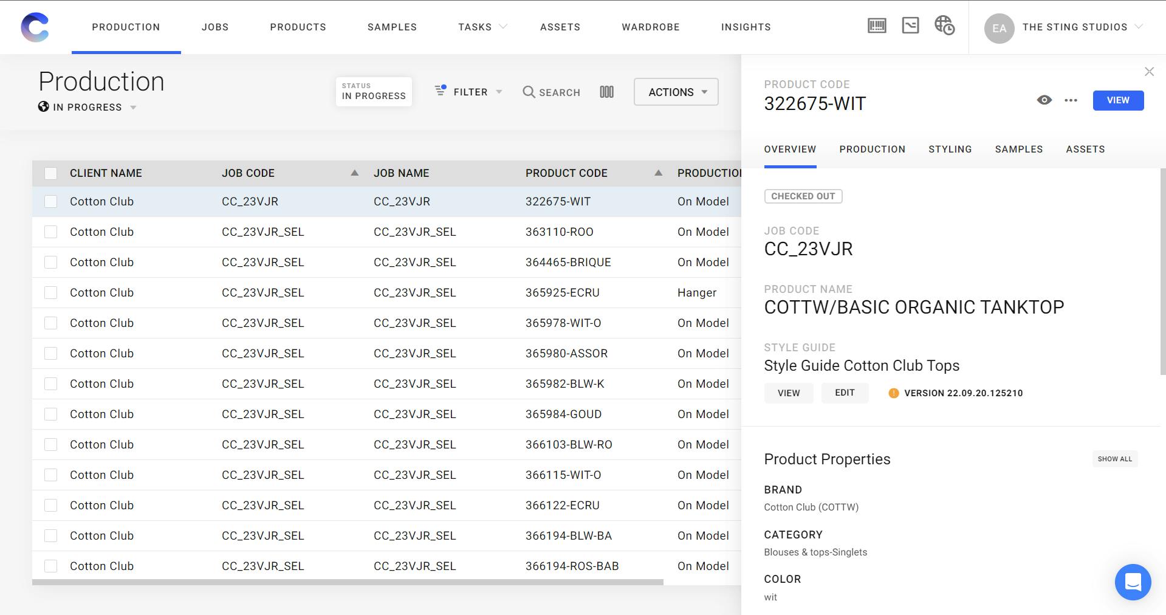The width and height of the screenshot is (1166, 615).
Task: Click the Job Name column header
Action: (401, 173)
